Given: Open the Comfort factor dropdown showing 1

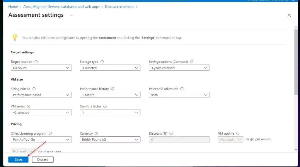Looking at the screenshot, I should [x=110, y=112].
